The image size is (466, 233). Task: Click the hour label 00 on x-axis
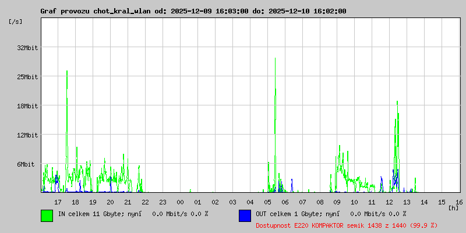180,202
